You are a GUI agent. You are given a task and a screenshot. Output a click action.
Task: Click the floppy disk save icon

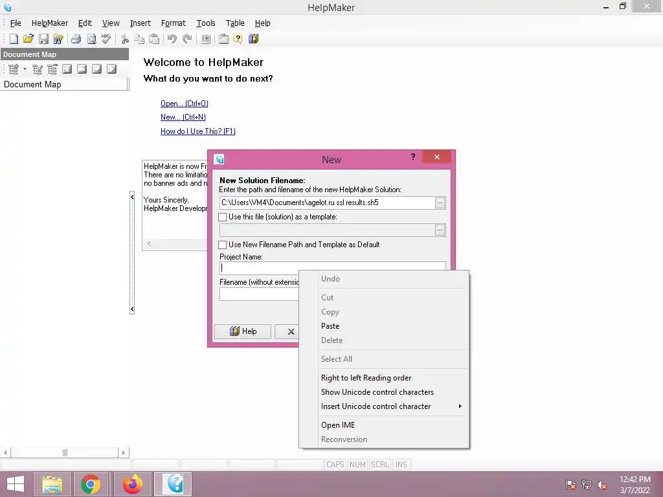click(x=43, y=39)
